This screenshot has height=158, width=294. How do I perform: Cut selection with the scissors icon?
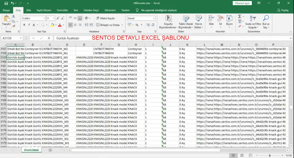tap(13, 17)
